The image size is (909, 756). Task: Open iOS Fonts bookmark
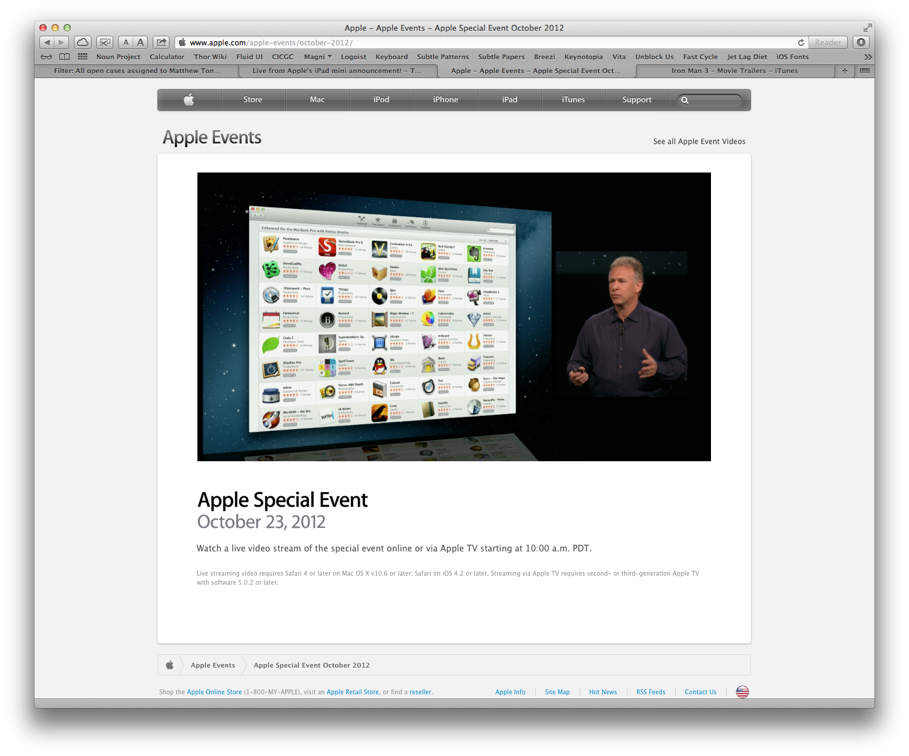tap(793, 57)
